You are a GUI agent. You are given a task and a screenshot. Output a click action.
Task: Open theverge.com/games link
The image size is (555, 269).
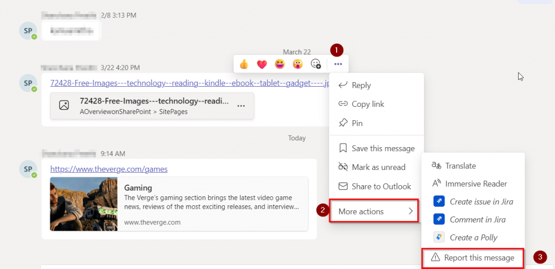[109, 169]
